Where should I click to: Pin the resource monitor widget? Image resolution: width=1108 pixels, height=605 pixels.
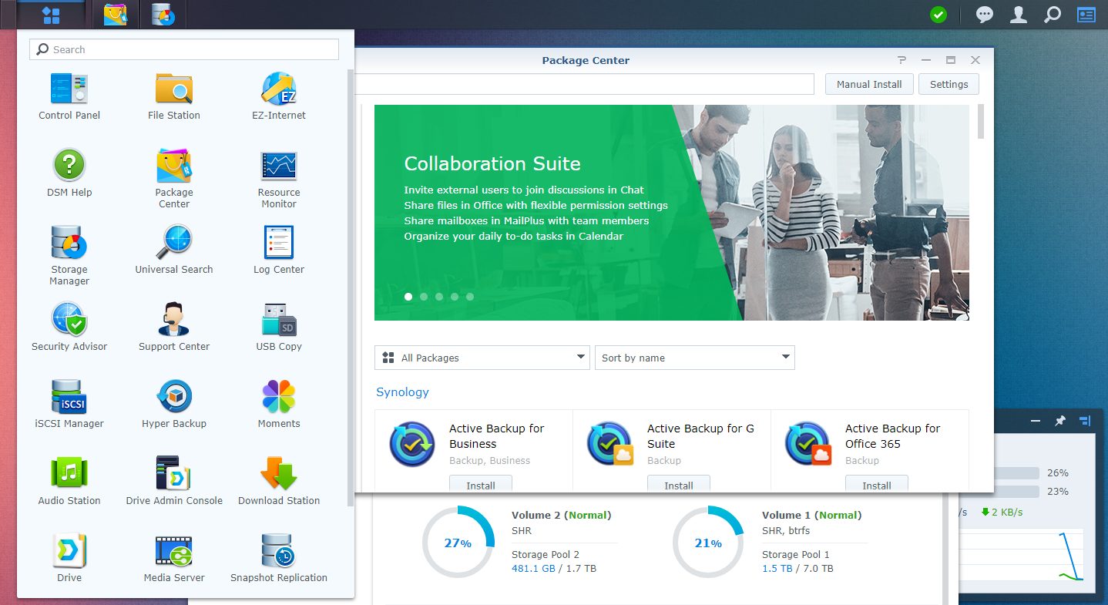click(x=1060, y=421)
